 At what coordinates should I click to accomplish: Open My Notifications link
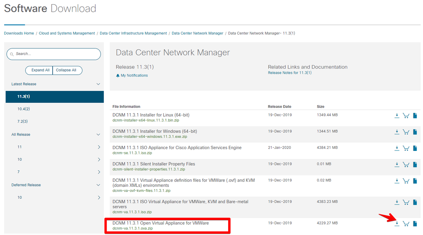click(134, 75)
